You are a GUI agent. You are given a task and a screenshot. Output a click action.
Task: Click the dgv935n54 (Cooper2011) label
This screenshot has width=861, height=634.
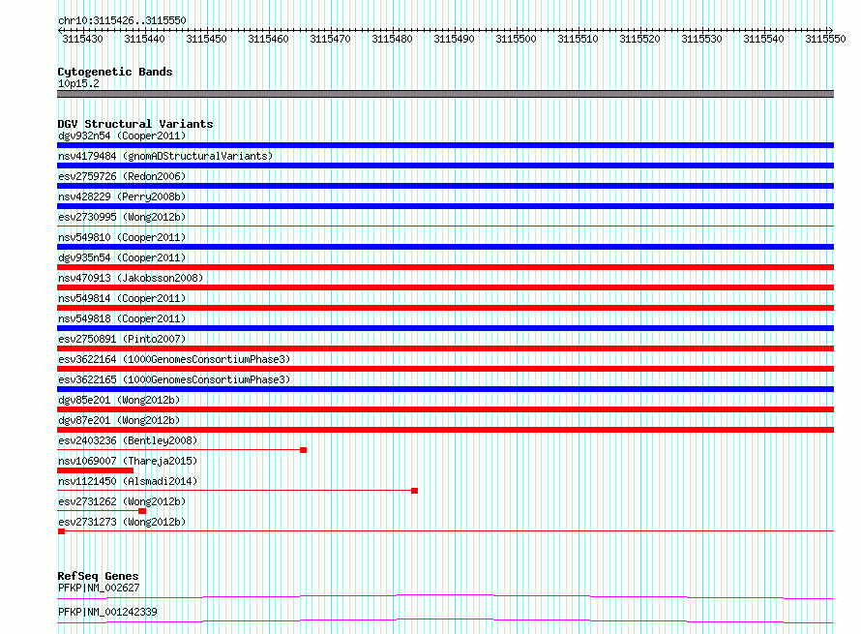click(122, 257)
